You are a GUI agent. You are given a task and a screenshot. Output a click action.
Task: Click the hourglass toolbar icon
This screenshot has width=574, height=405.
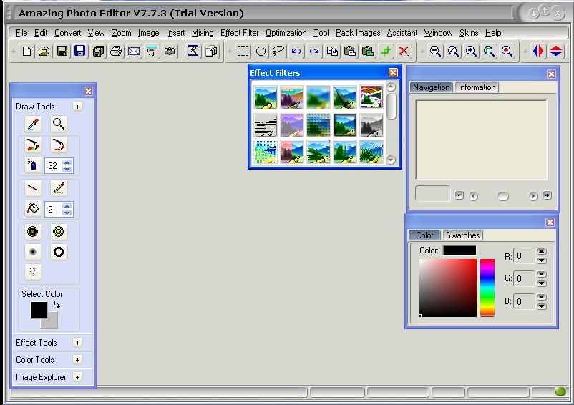click(193, 52)
